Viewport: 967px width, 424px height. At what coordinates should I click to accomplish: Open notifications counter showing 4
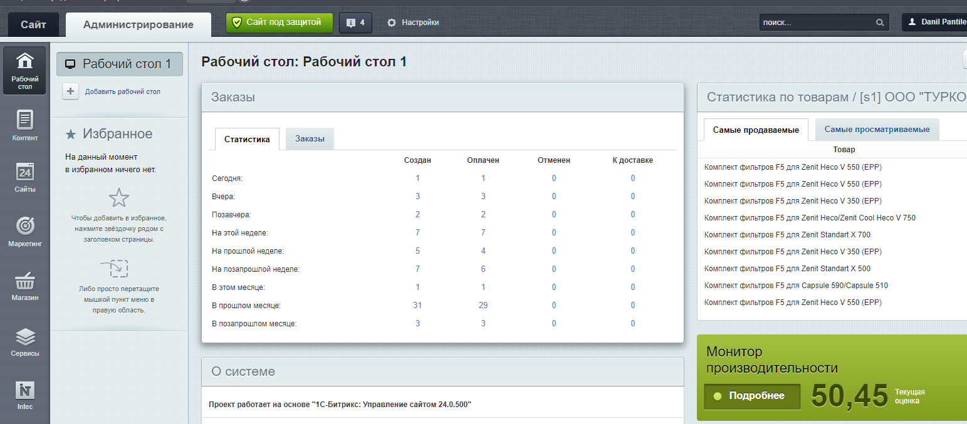(355, 23)
